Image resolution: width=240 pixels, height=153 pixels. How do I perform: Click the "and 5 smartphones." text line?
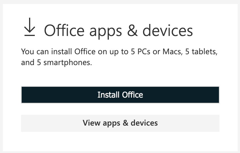tap(56, 63)
